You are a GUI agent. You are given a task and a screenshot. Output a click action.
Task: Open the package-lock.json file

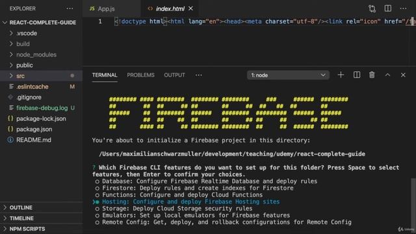click(x=42, y=118)
